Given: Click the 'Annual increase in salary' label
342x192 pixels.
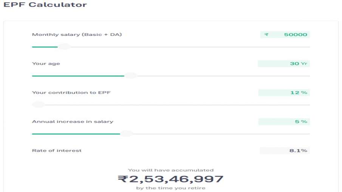Looking at the screenshot, I should point(72,122).
